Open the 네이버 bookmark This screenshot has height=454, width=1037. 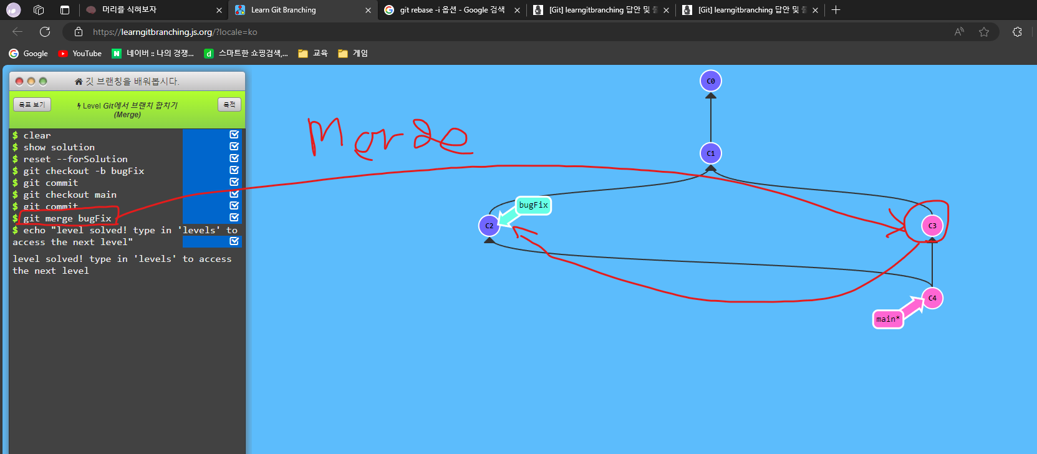pos(153,54)
